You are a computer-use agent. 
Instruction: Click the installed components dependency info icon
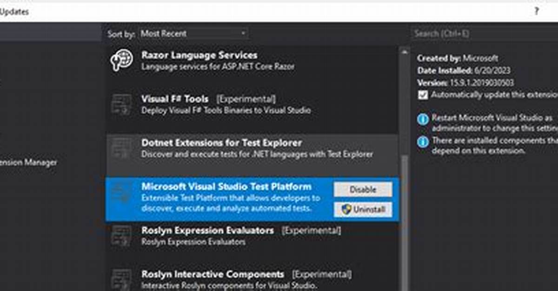pos(423,142)
